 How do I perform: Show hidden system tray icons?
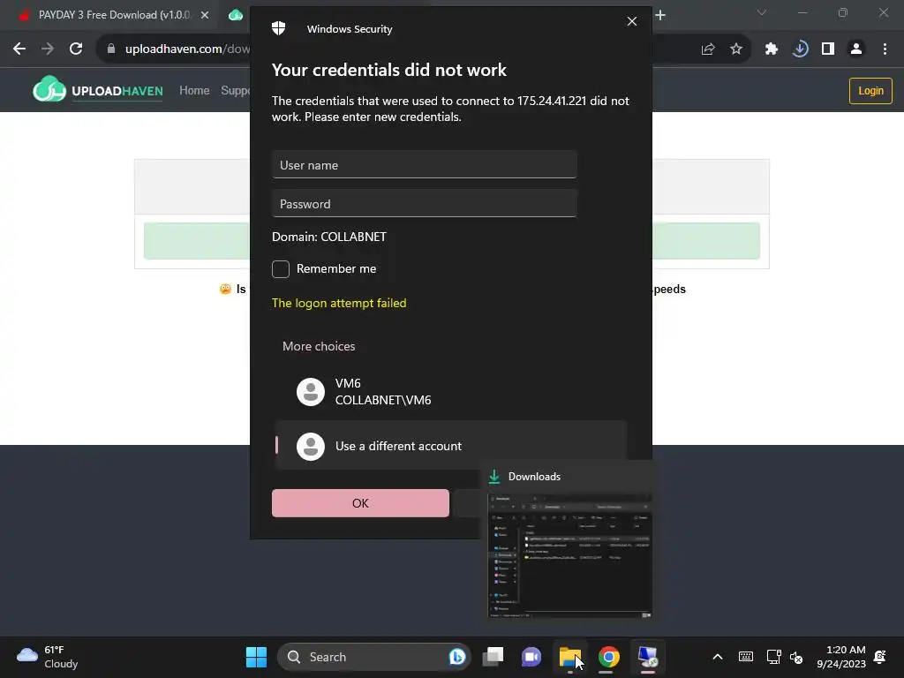(x=717, y=657)
